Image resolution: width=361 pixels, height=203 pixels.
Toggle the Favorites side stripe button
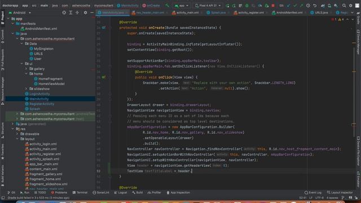click(2, 152)
